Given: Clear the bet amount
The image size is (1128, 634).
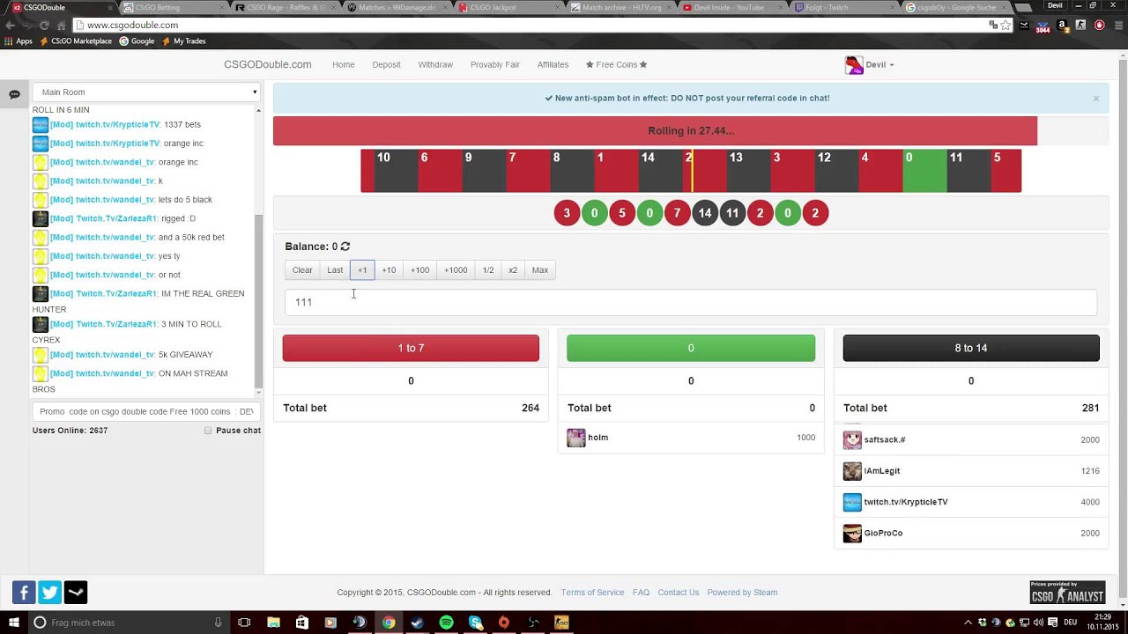Looking at the screenshot, I should click(302, 270).
